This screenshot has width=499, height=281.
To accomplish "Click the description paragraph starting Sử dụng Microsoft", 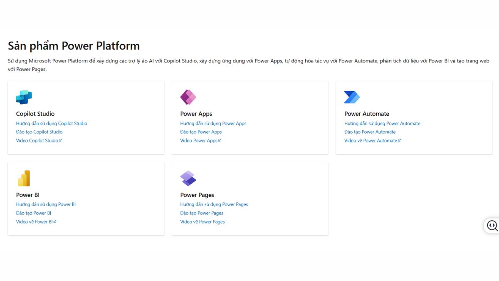I will click(x=249, y=65).
